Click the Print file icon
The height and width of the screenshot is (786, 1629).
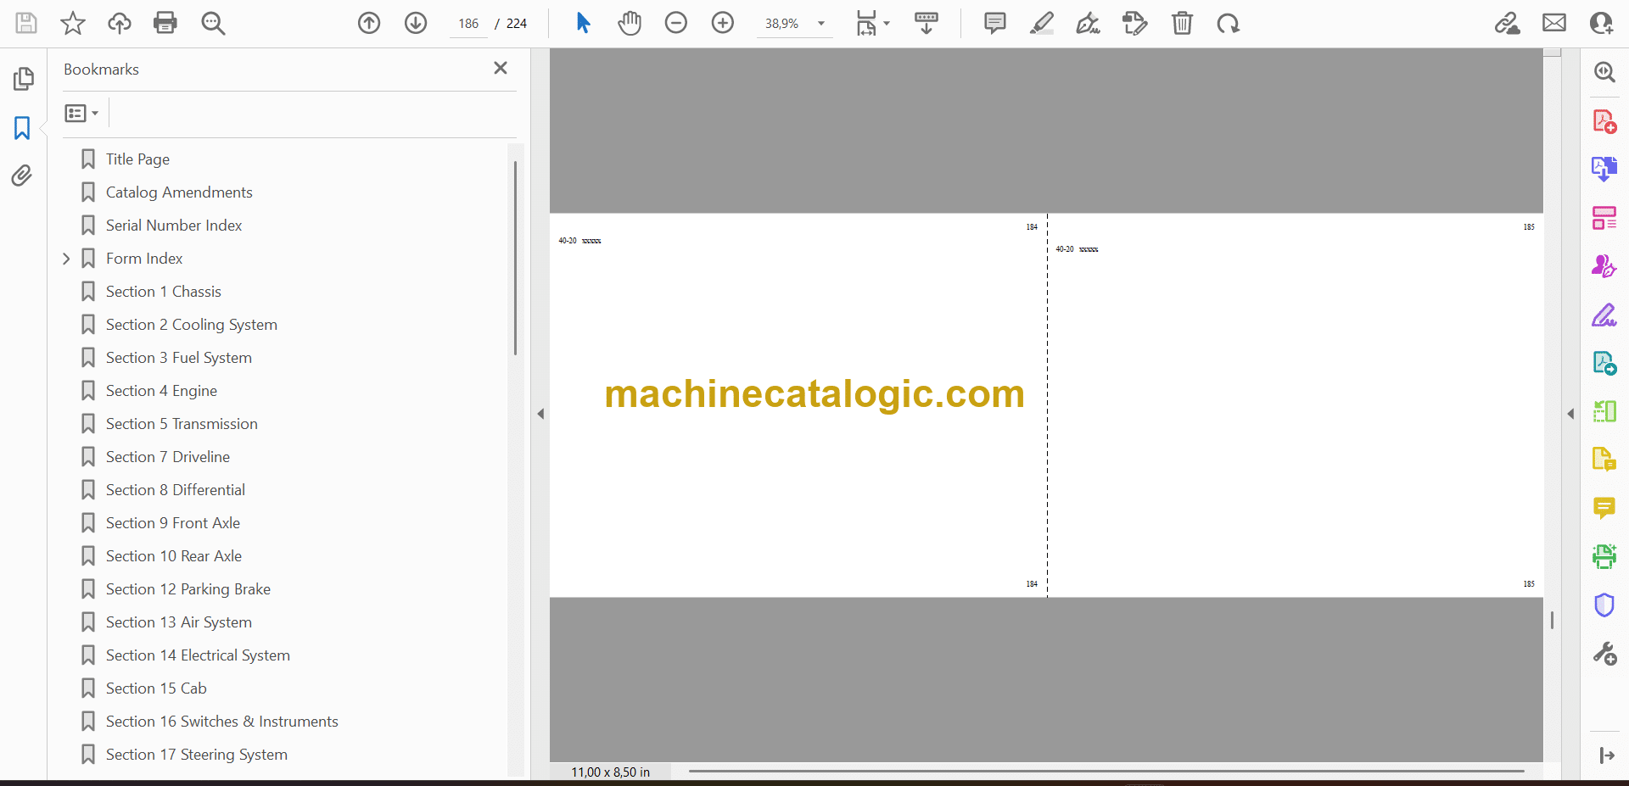click(165, 23)
